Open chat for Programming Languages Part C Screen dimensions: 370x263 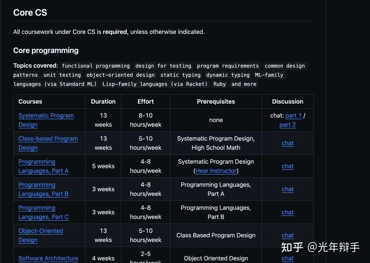tap(287, 212)
